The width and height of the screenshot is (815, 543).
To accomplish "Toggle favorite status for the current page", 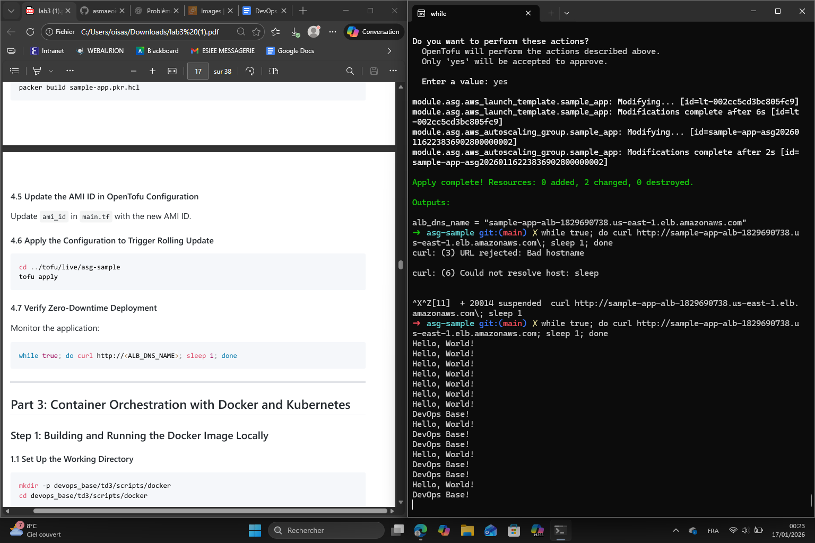I will 257,32.
